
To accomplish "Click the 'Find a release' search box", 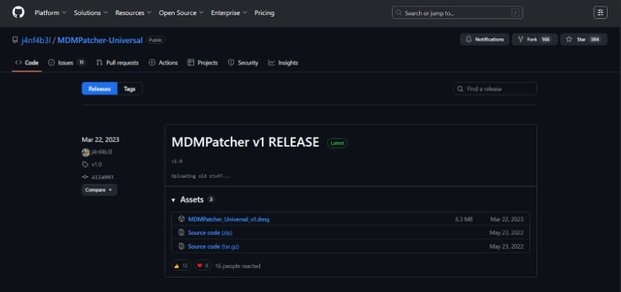I will coord(495,89).
